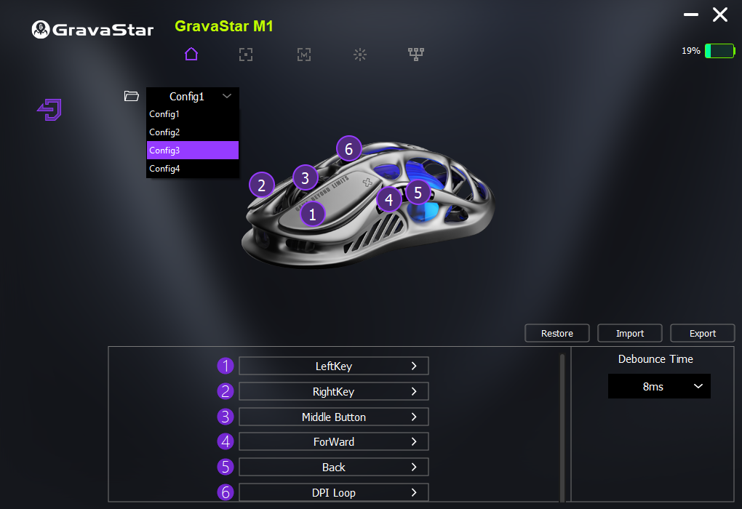This screenshot has height=509, width=742.
Task: Expand the RightKey assignment
Action: pyautogui.click(x=334, y=391)
